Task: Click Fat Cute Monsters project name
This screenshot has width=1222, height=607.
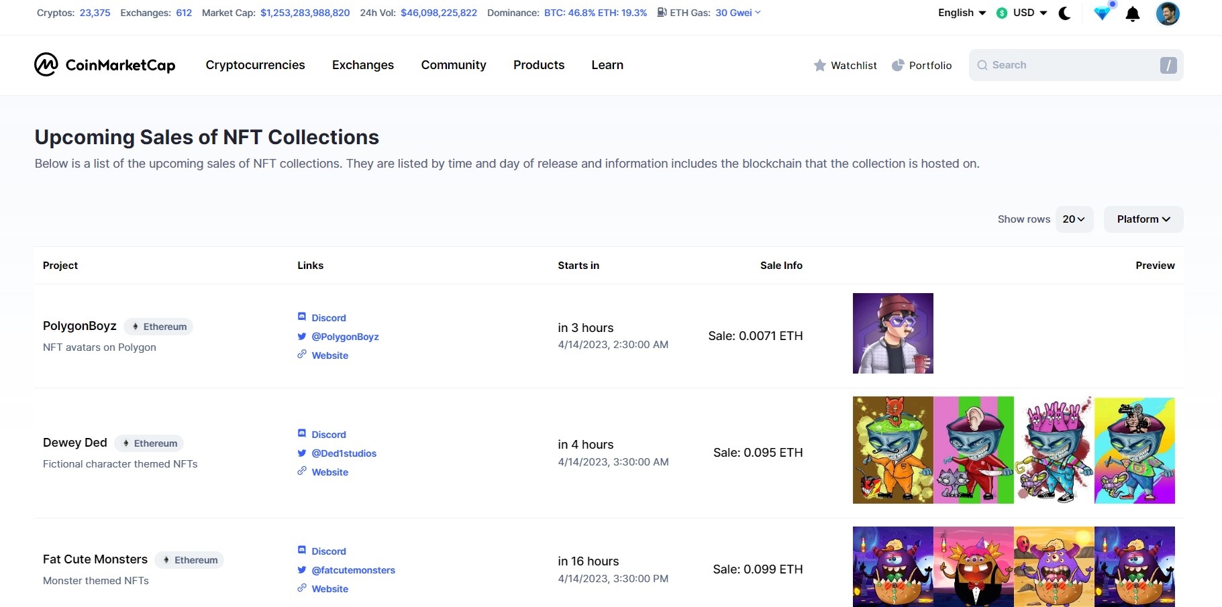Action: point(95,559)
